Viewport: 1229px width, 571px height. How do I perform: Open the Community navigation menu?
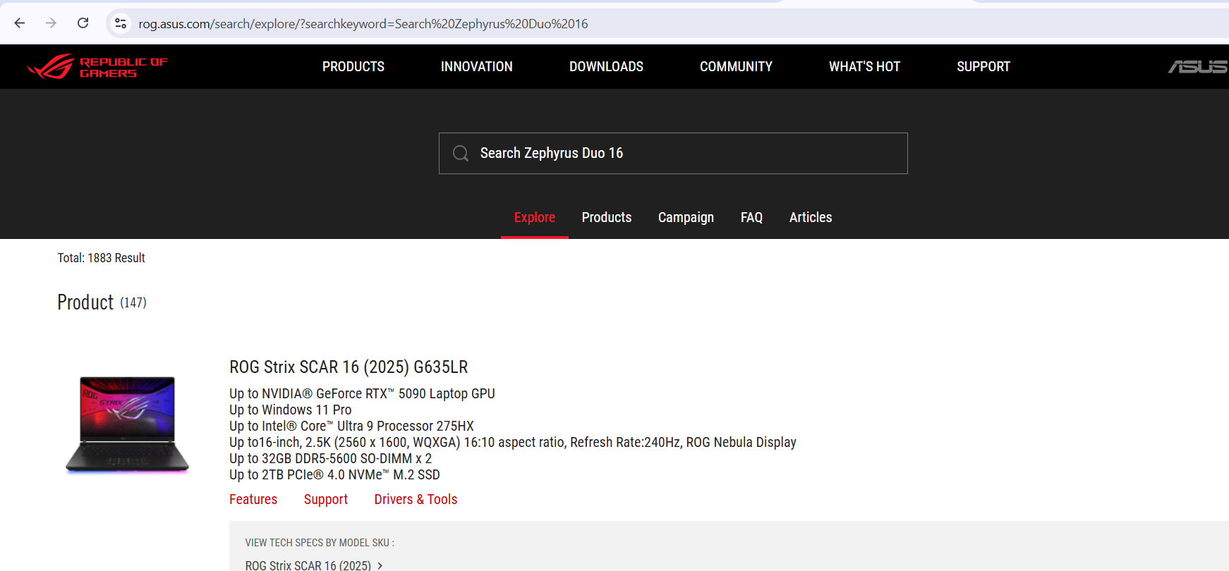coord(736,66)
